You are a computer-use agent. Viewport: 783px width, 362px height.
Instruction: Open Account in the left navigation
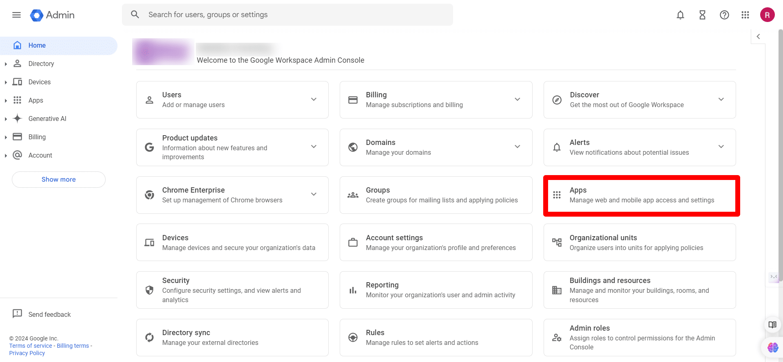pyautogui.click(x=40, y=156)
